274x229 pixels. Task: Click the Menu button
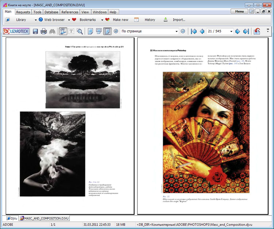pos(239,11)
